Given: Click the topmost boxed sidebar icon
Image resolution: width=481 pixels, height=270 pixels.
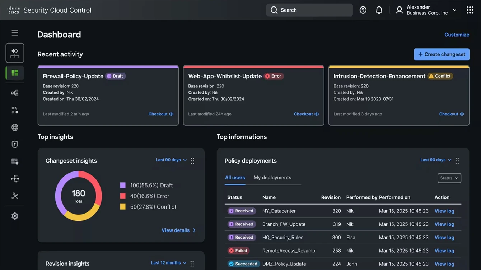Looking at the screenshot, I should pyautogui.click(x=15, y=53).
